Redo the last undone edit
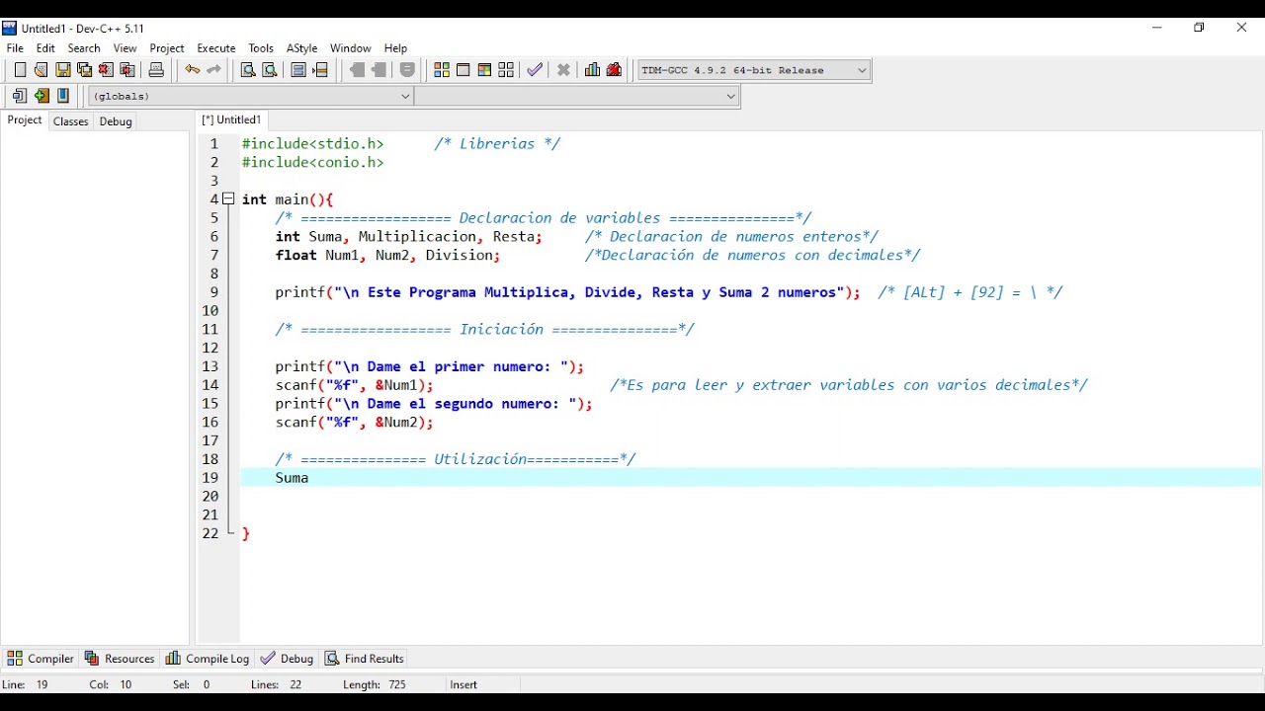Image resolution: width=1265 pixels, height=711 pixels. [213, 70]
